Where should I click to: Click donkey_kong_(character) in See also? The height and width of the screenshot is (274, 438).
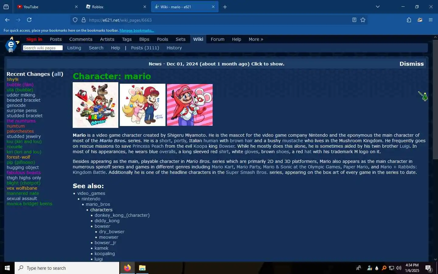[122, 215]
